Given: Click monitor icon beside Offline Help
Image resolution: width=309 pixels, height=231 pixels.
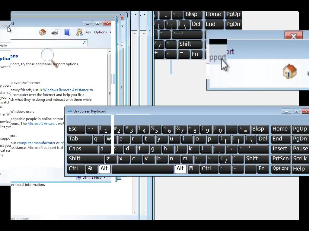Looking at the screenshot, I should click(x=79, y=177).
